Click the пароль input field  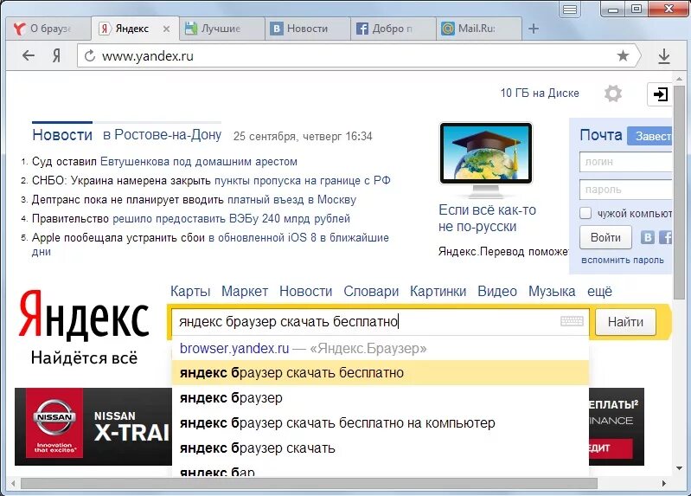tap(626, 190)
